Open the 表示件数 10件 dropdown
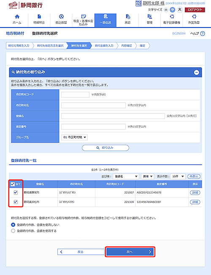 (178, 176)
